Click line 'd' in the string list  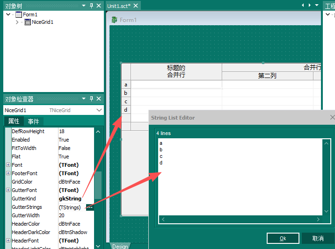click(161, 163)
